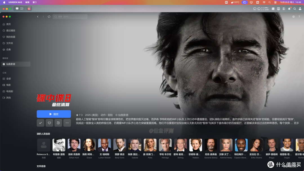This screenshot has width=304, height=171.
Task: Click the desktop icon in UGREEN toolbar
Action: tap(17, 8)
